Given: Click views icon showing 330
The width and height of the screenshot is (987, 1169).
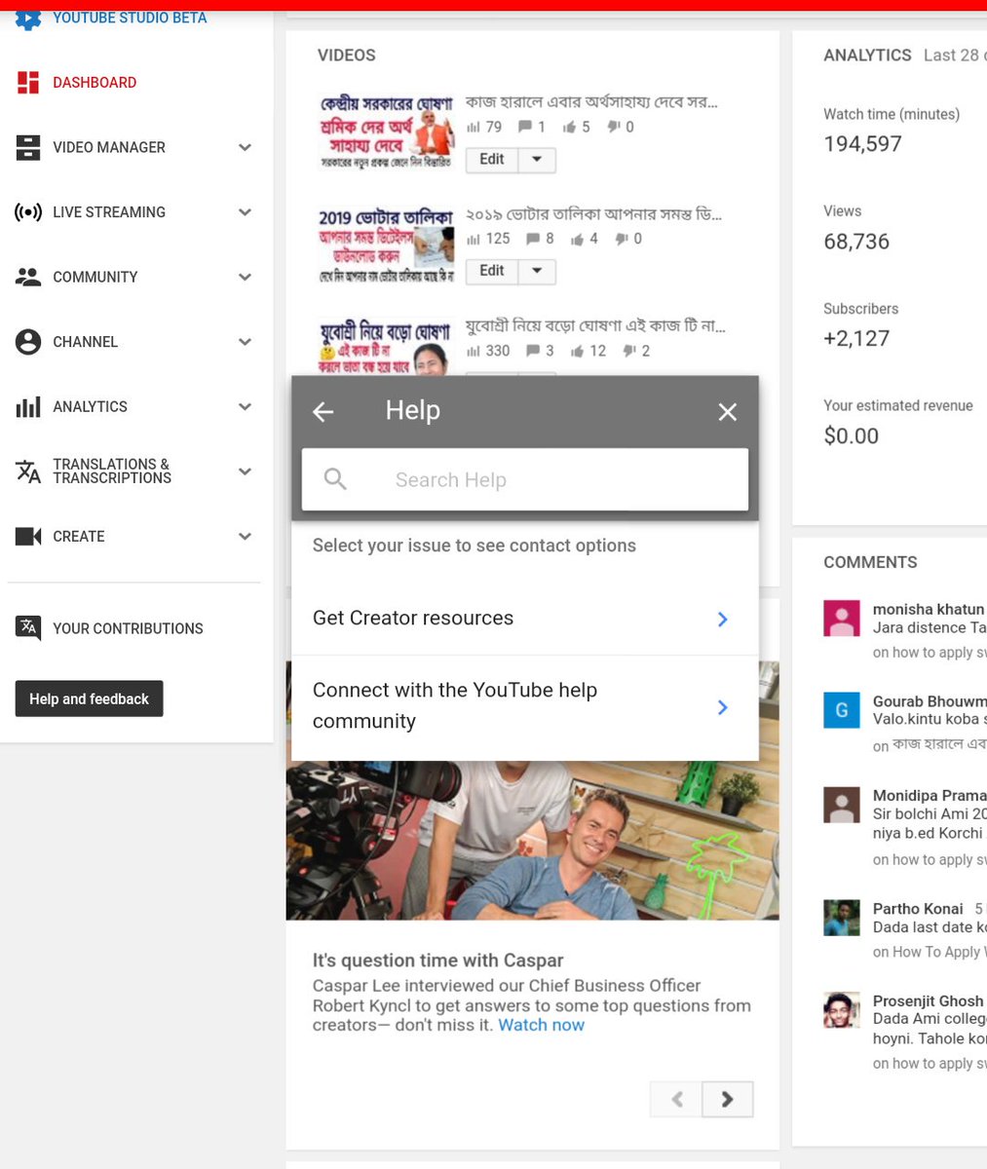Looking at the screenshot, I should tap(474, 351).
